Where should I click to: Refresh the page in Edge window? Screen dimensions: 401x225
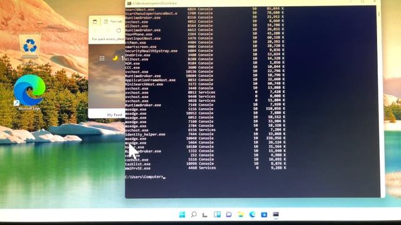[x=118, y=31]
